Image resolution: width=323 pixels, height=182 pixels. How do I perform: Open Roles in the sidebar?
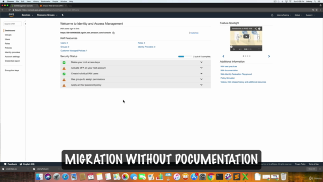(x=8, y=43)
